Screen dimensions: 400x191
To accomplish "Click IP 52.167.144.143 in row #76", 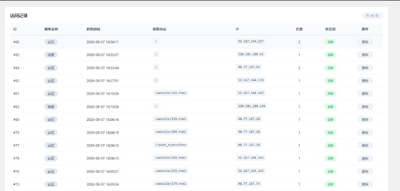I will tap(250, 171).
